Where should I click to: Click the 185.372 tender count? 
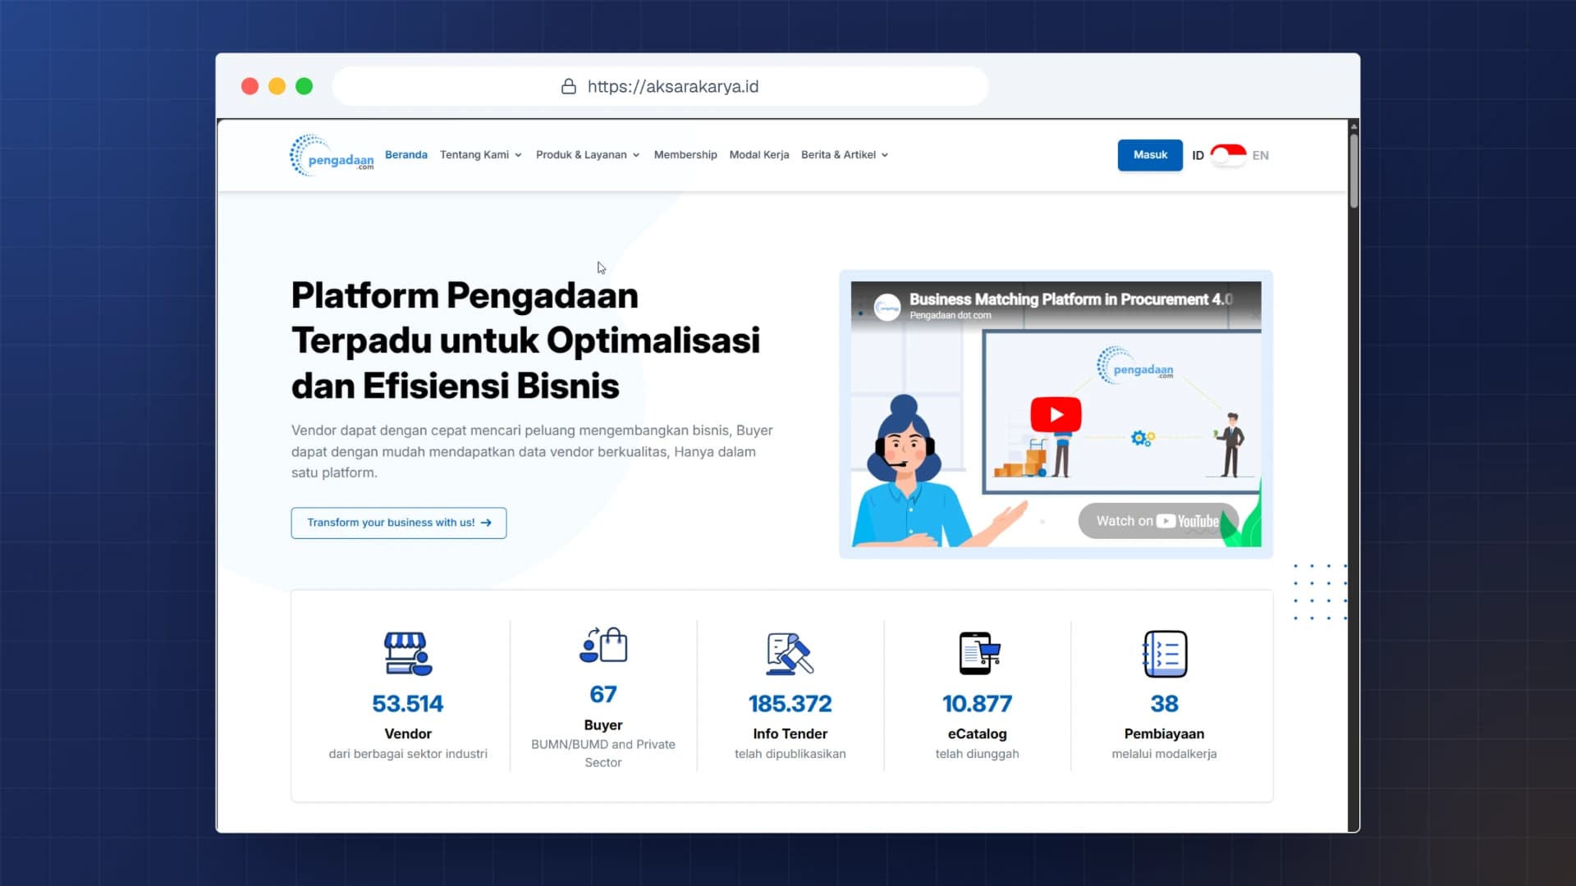coord(790,704)
